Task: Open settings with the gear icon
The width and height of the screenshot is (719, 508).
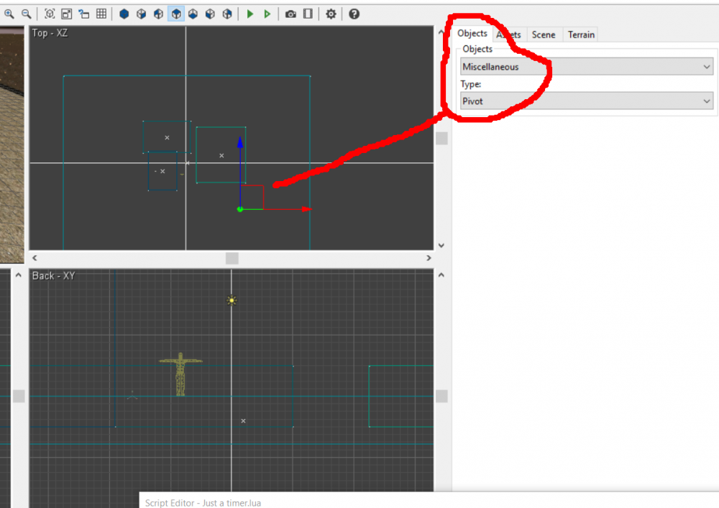Action: click(x=331, y=14)
